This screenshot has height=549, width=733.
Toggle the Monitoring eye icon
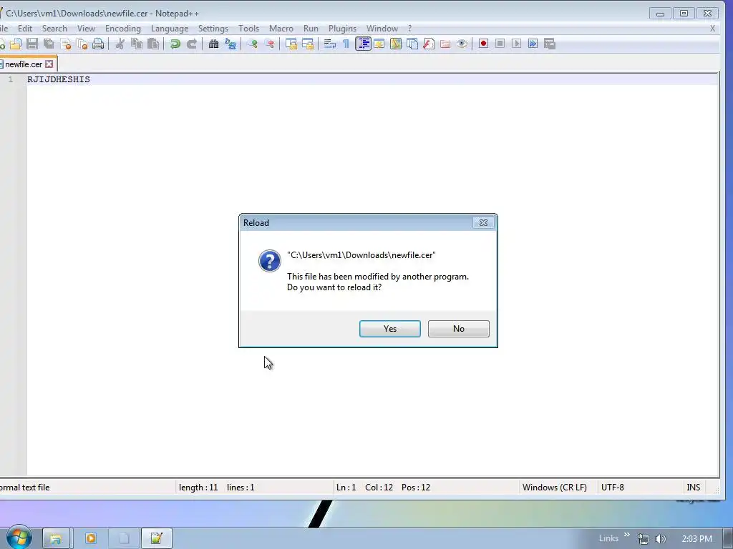click(x=462, y=44)
